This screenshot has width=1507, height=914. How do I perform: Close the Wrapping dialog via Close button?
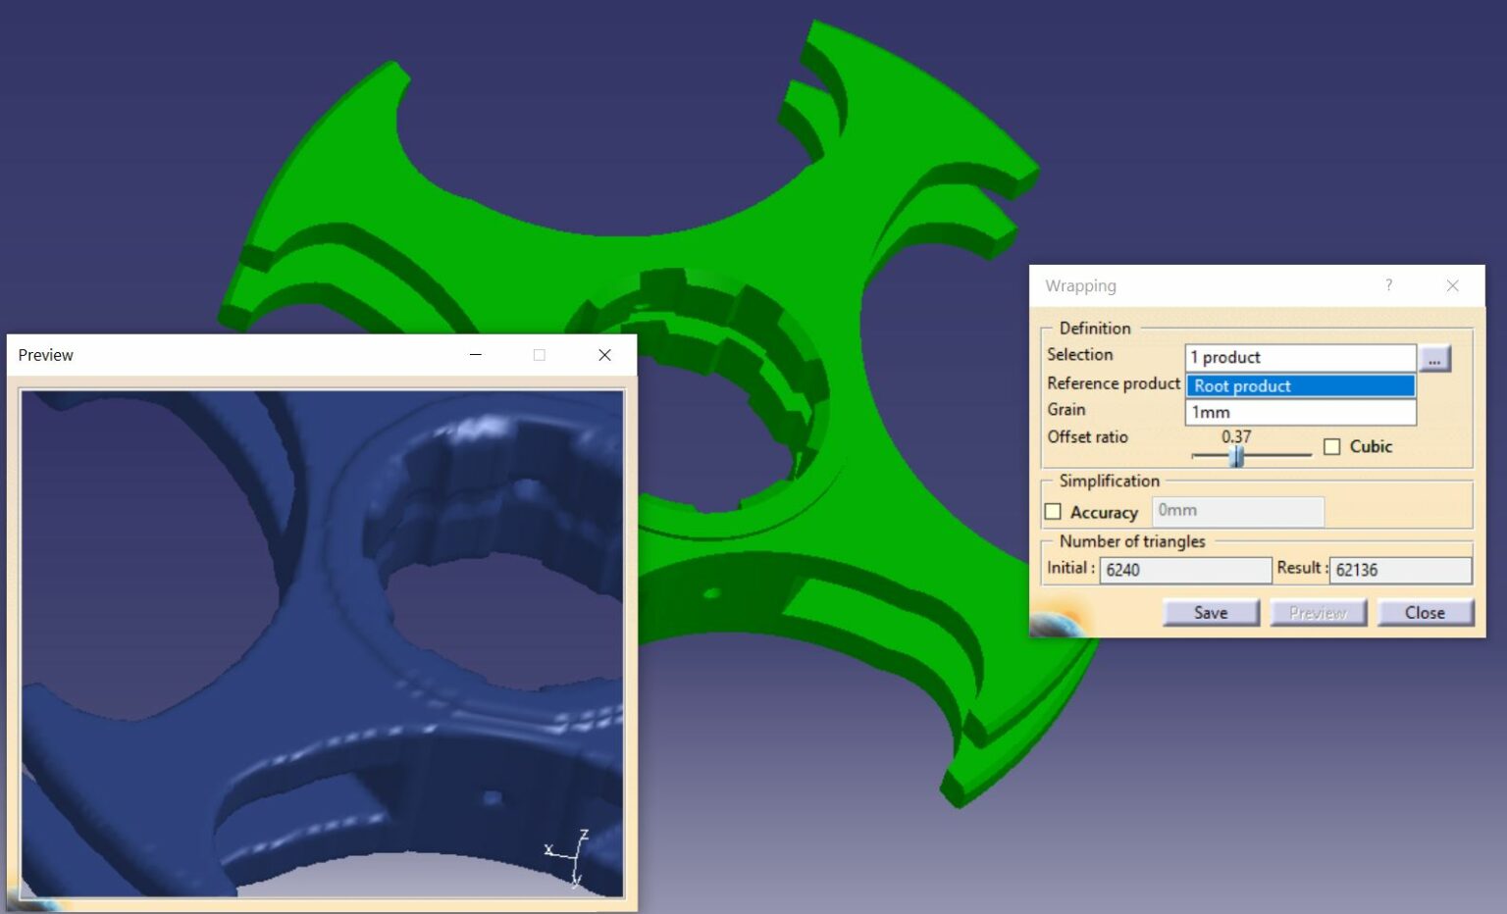[1425, 612]
